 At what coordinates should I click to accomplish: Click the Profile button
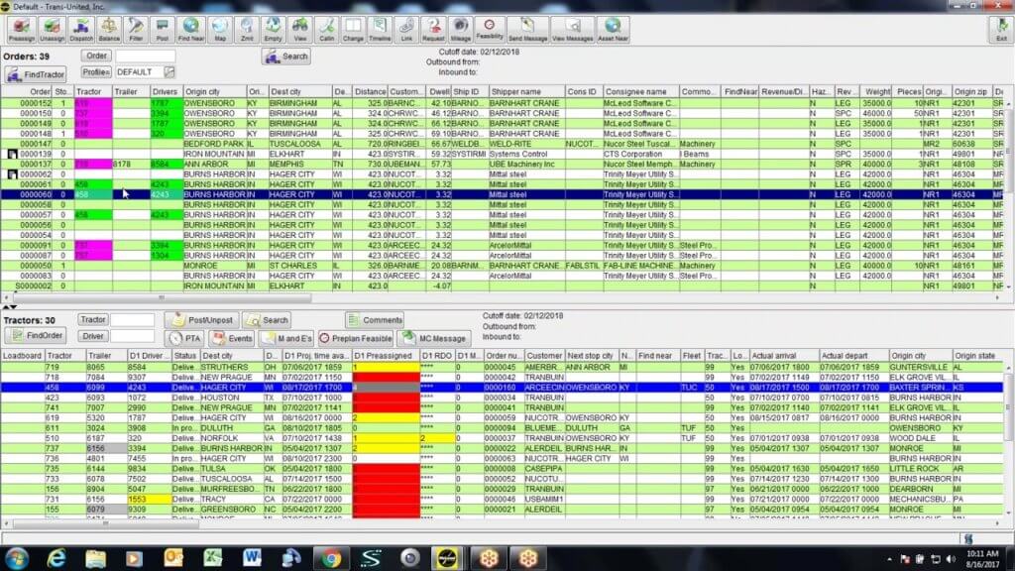pos(96,72)
